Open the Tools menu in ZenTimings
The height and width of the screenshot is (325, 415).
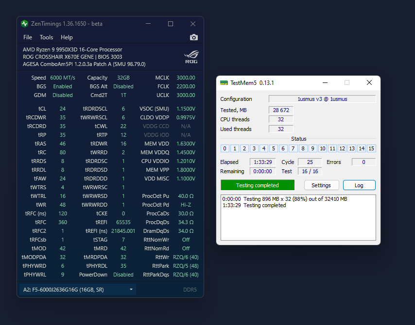coord(47,37)
